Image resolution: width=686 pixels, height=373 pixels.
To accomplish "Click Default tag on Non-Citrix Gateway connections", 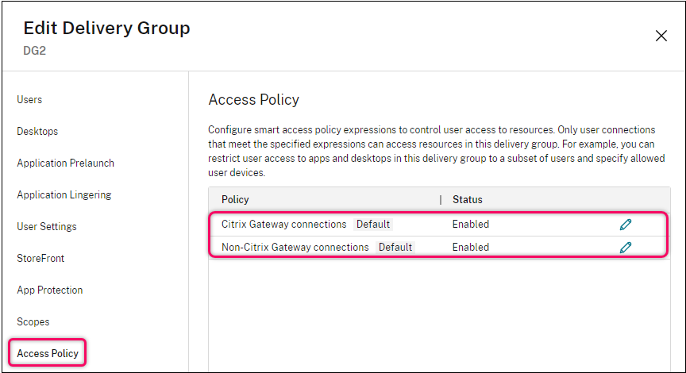I will coord(395,248).
